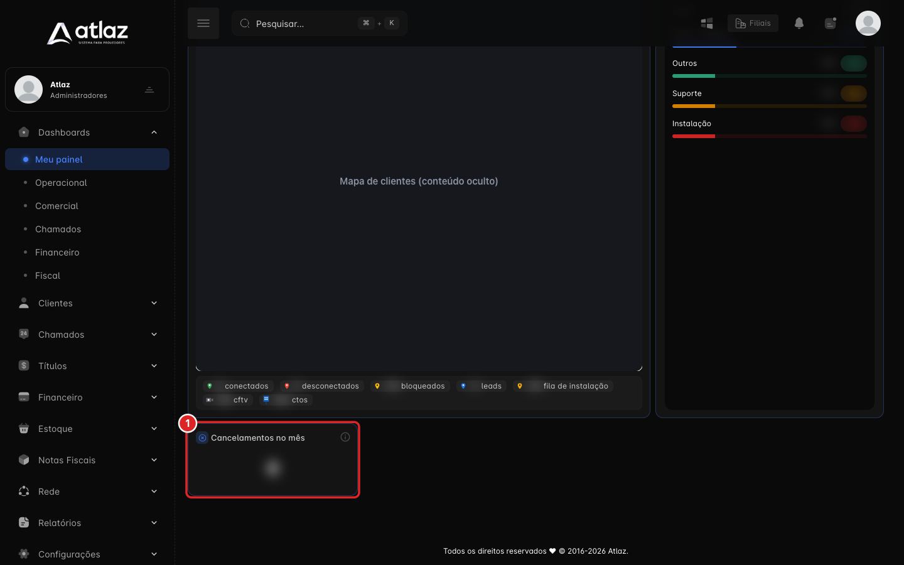Click the blue box icon of ctos

pos(266,399)
